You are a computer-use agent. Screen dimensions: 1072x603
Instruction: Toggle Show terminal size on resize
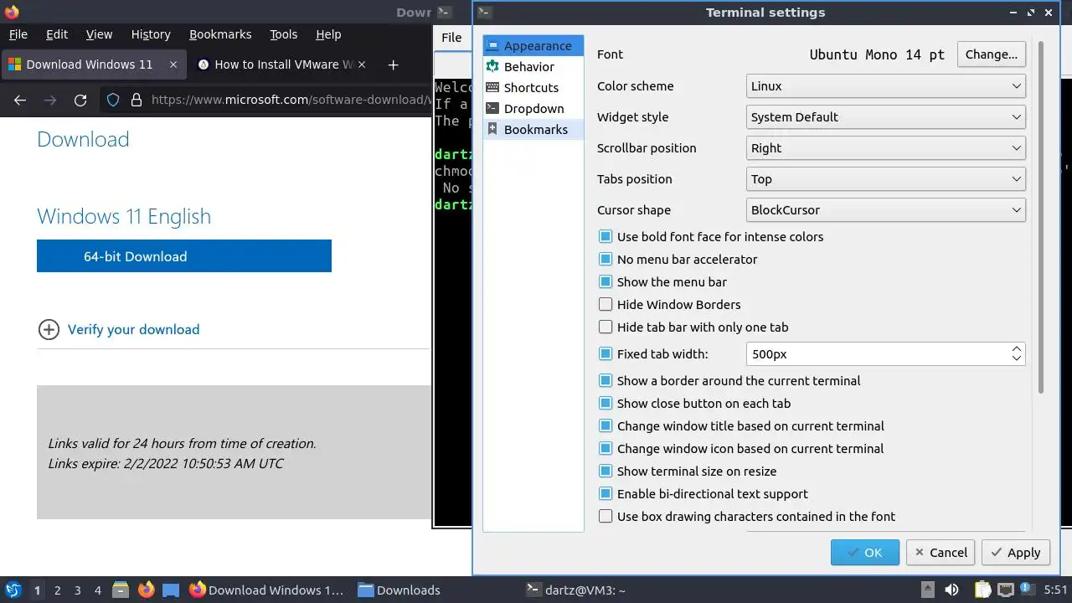click(x=606, y=472)
